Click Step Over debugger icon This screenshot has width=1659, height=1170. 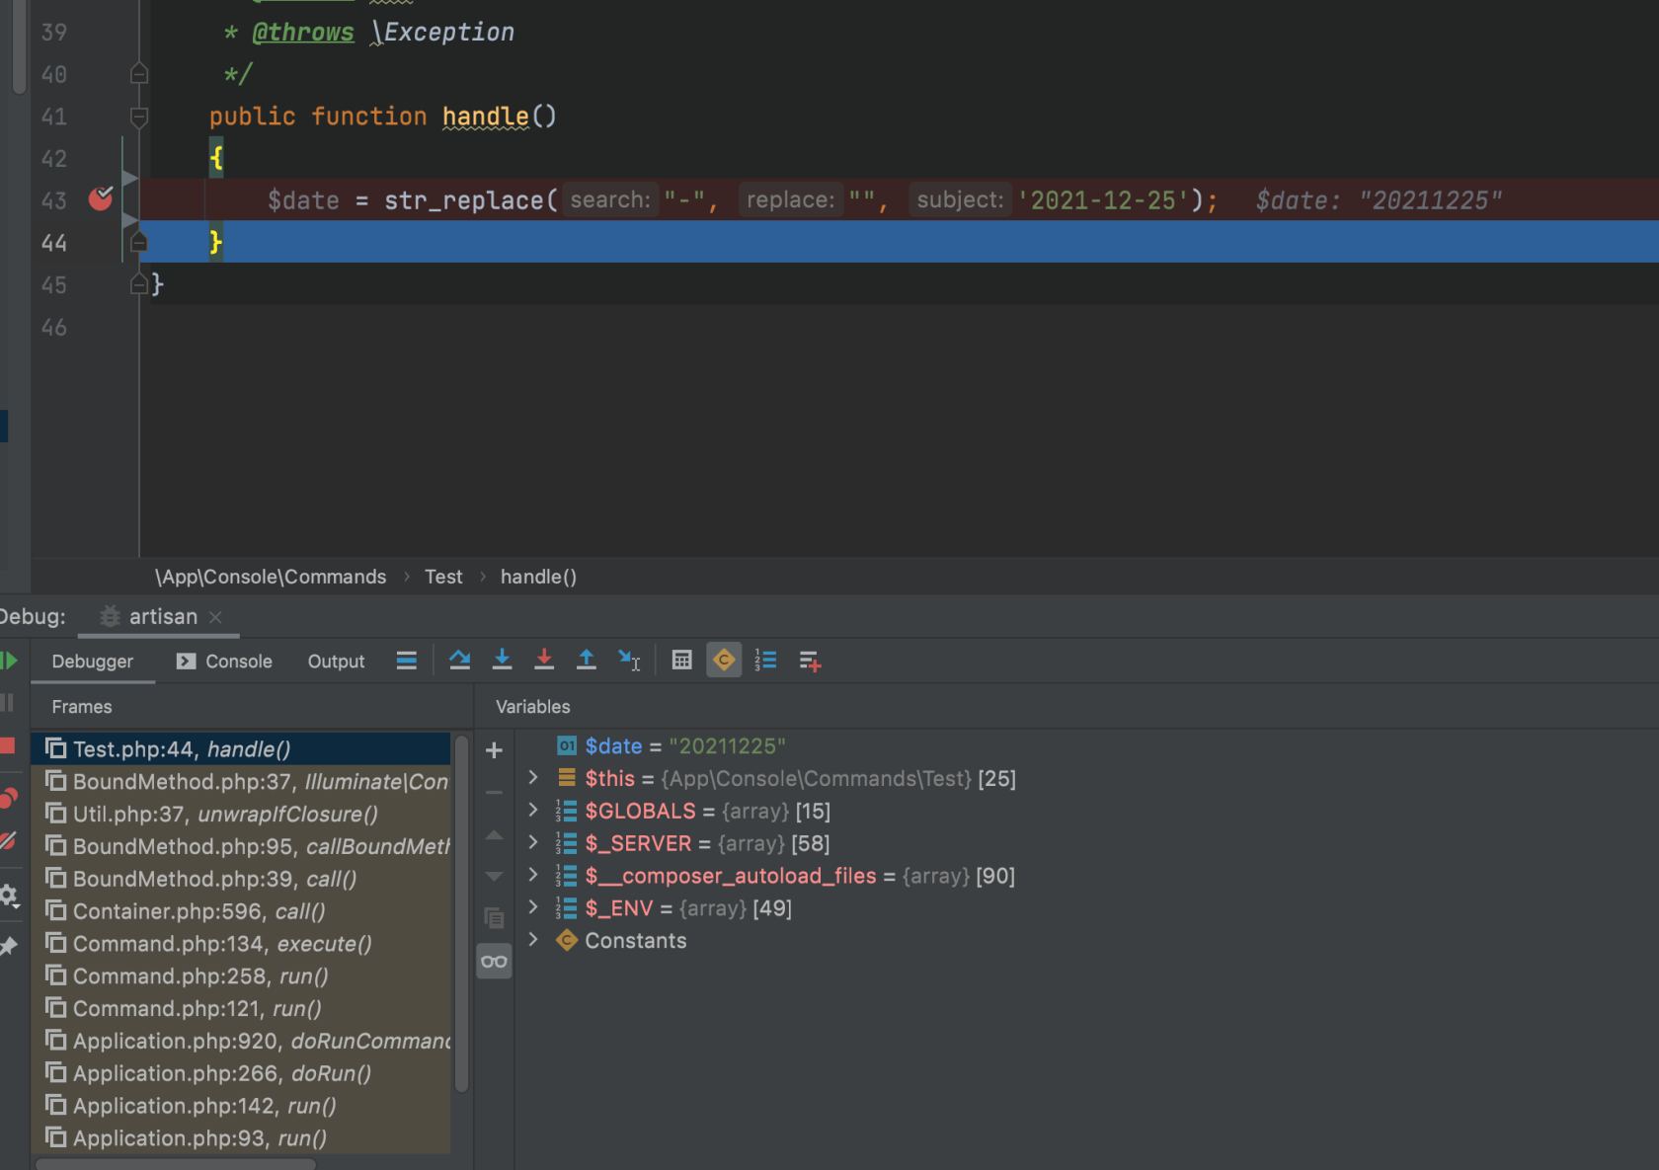[459, 661]
